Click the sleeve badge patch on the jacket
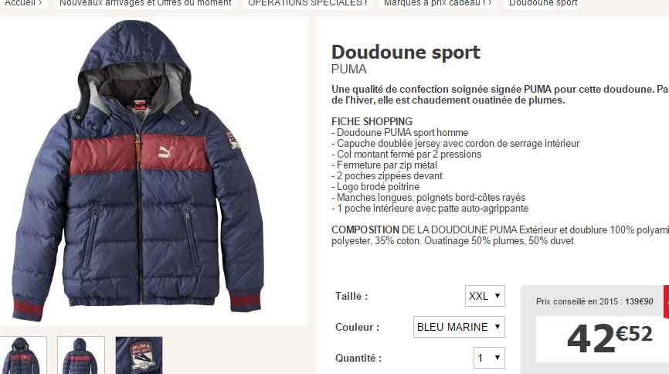 click(233, 140)
